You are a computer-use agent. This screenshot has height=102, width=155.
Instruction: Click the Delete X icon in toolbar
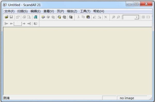(106, 17)
